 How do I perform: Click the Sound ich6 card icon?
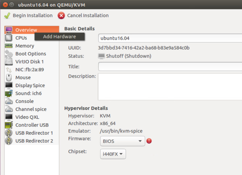point(9,93)
